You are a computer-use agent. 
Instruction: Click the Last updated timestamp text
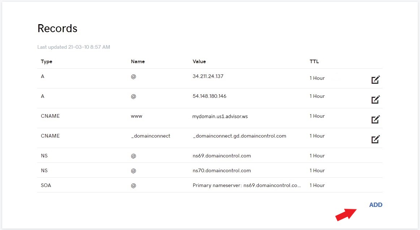74,47
